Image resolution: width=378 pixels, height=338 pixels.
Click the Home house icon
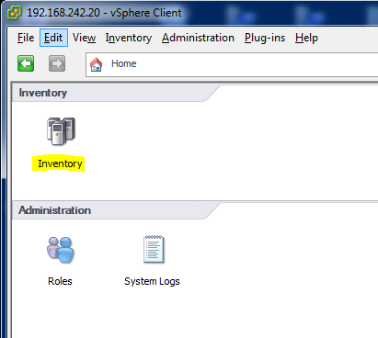(96, 64)
